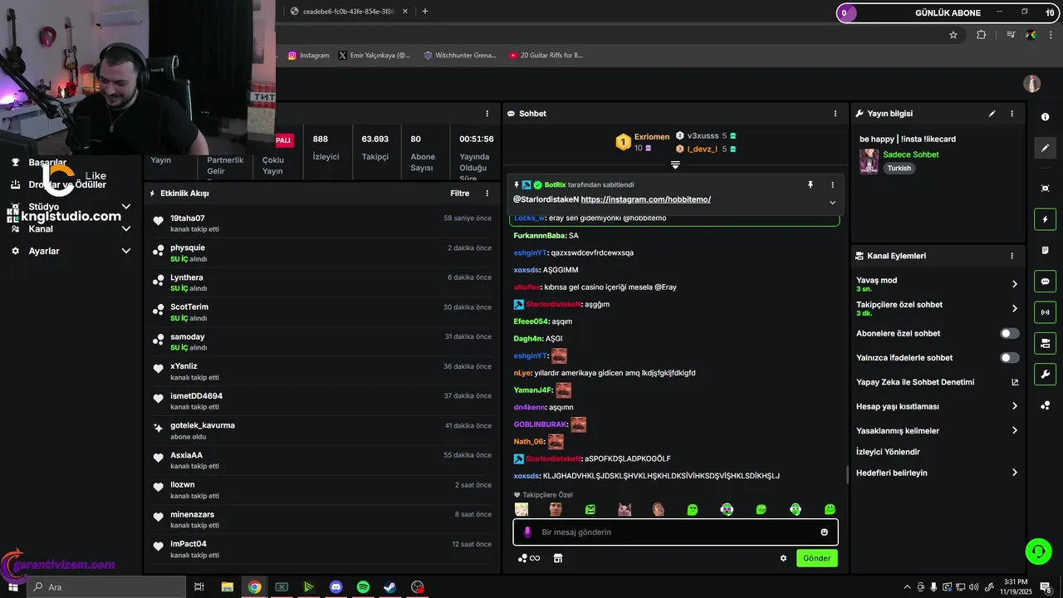Toggle the lightning bolt activity panel icon
Image resolution: width=1063 pixels, height=598 pixels.
1045,219
